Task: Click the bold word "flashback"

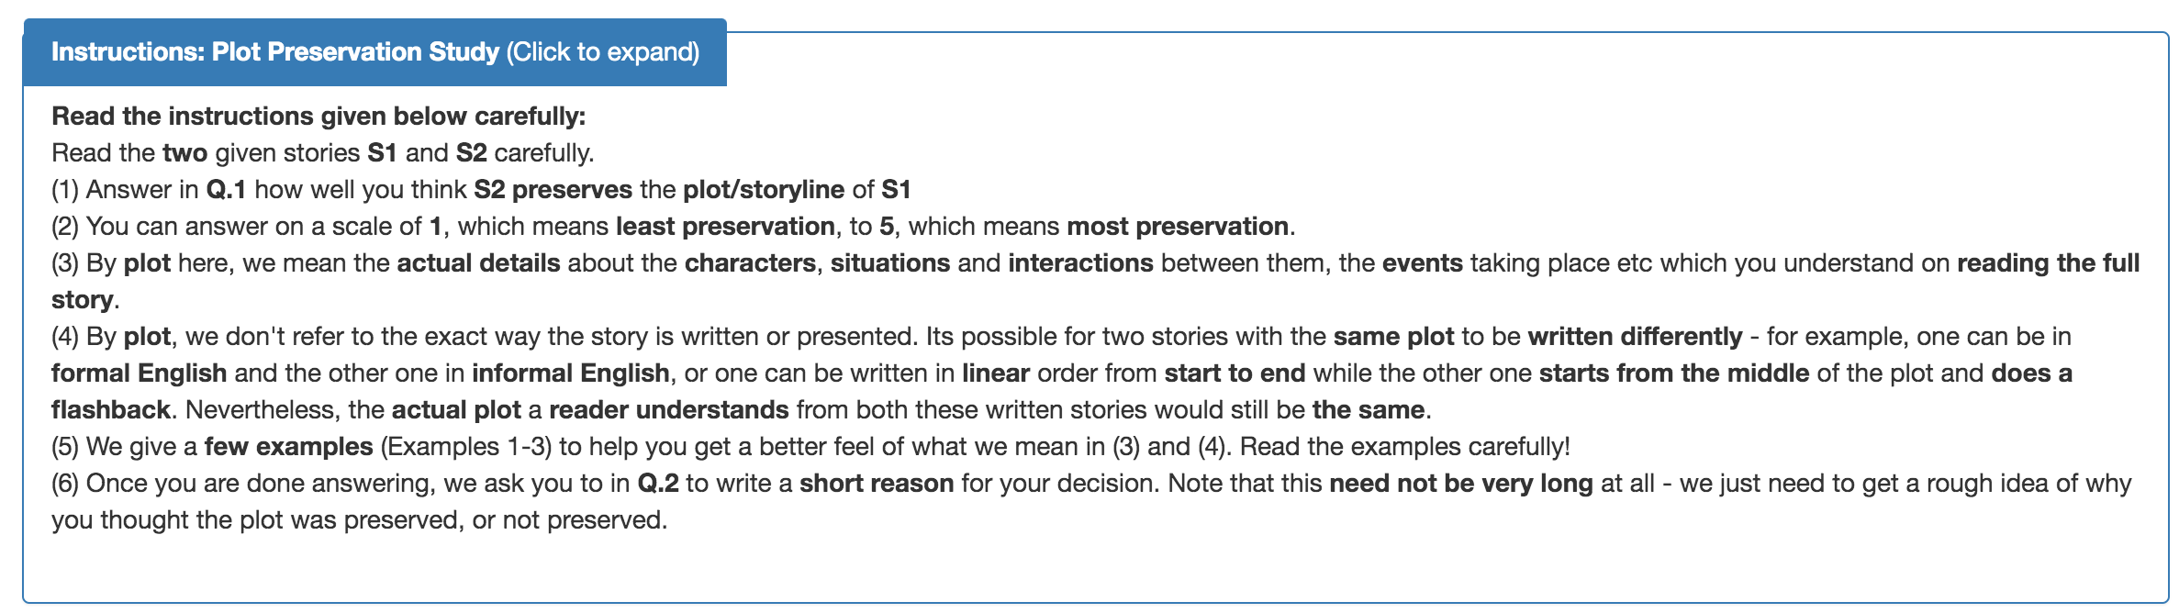Action: tap(110, 410)
